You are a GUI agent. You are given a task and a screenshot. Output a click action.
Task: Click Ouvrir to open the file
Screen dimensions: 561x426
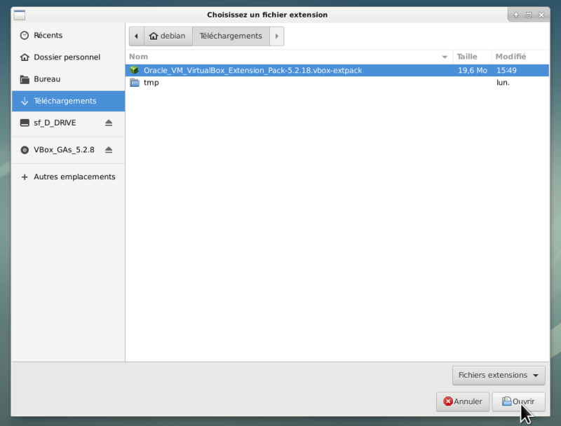point(518,401)
